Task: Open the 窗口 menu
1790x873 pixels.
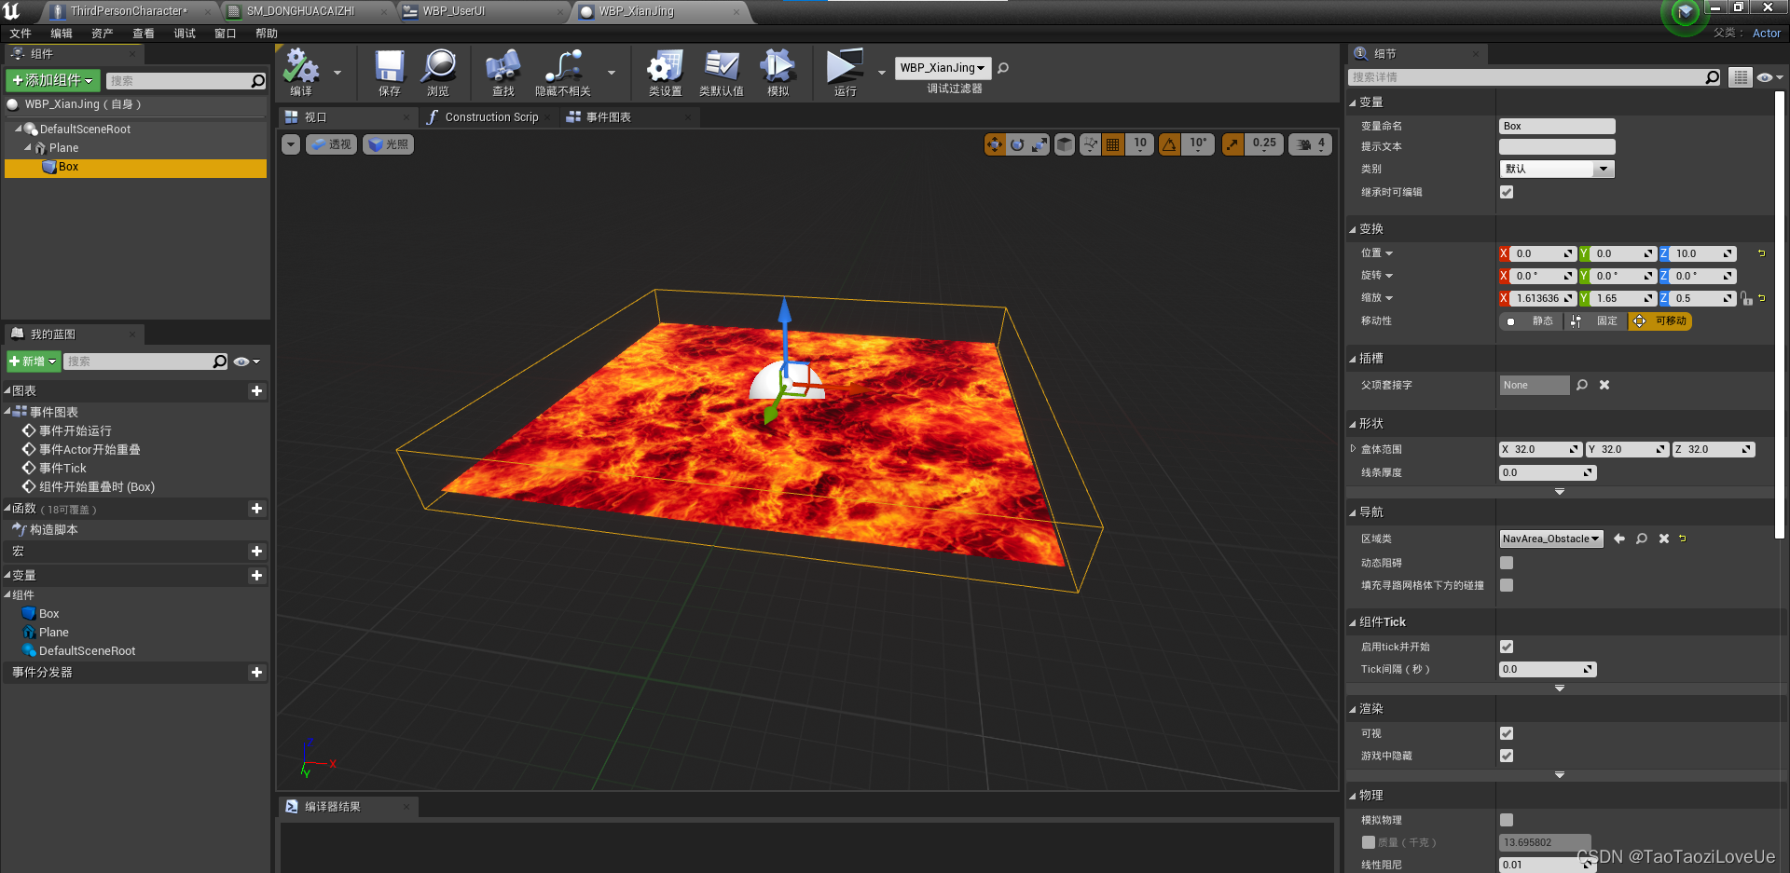Action: click(x=225, y=34)
